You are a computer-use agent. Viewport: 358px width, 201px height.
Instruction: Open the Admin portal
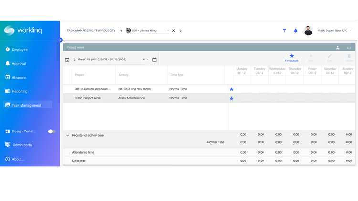pos(22,145)
